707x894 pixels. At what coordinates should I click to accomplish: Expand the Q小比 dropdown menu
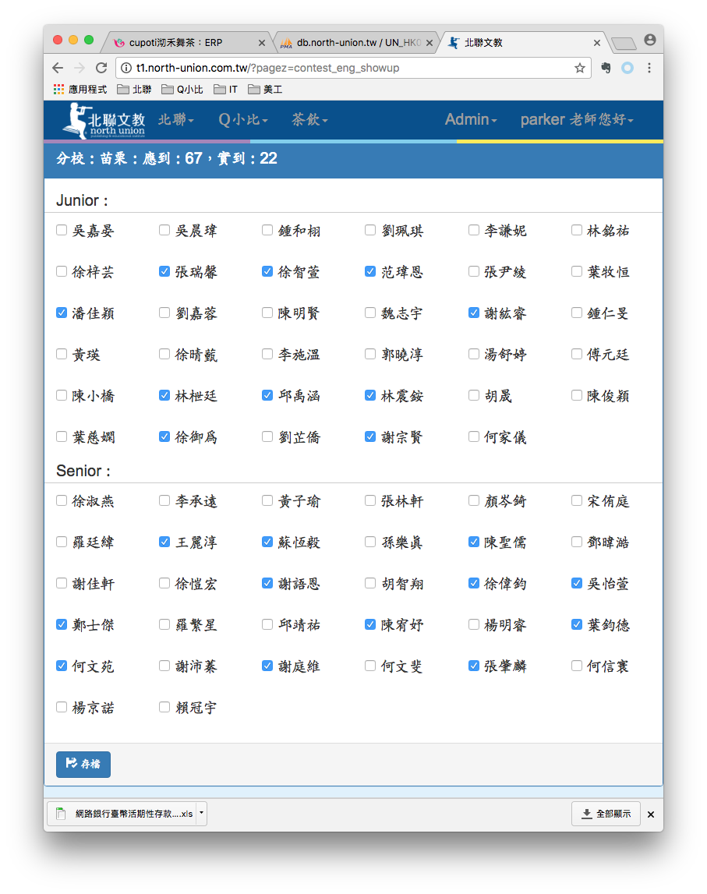tap(243, 119)
